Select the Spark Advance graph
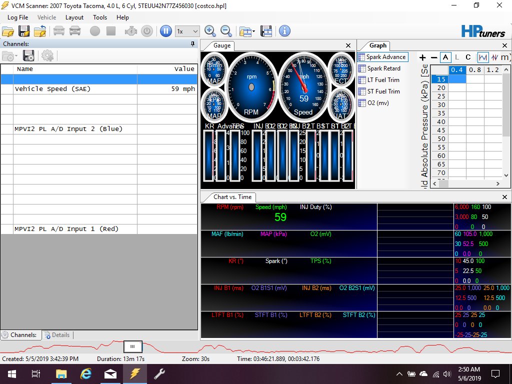Viewport: 512px width, 384px height. point(382,57)
